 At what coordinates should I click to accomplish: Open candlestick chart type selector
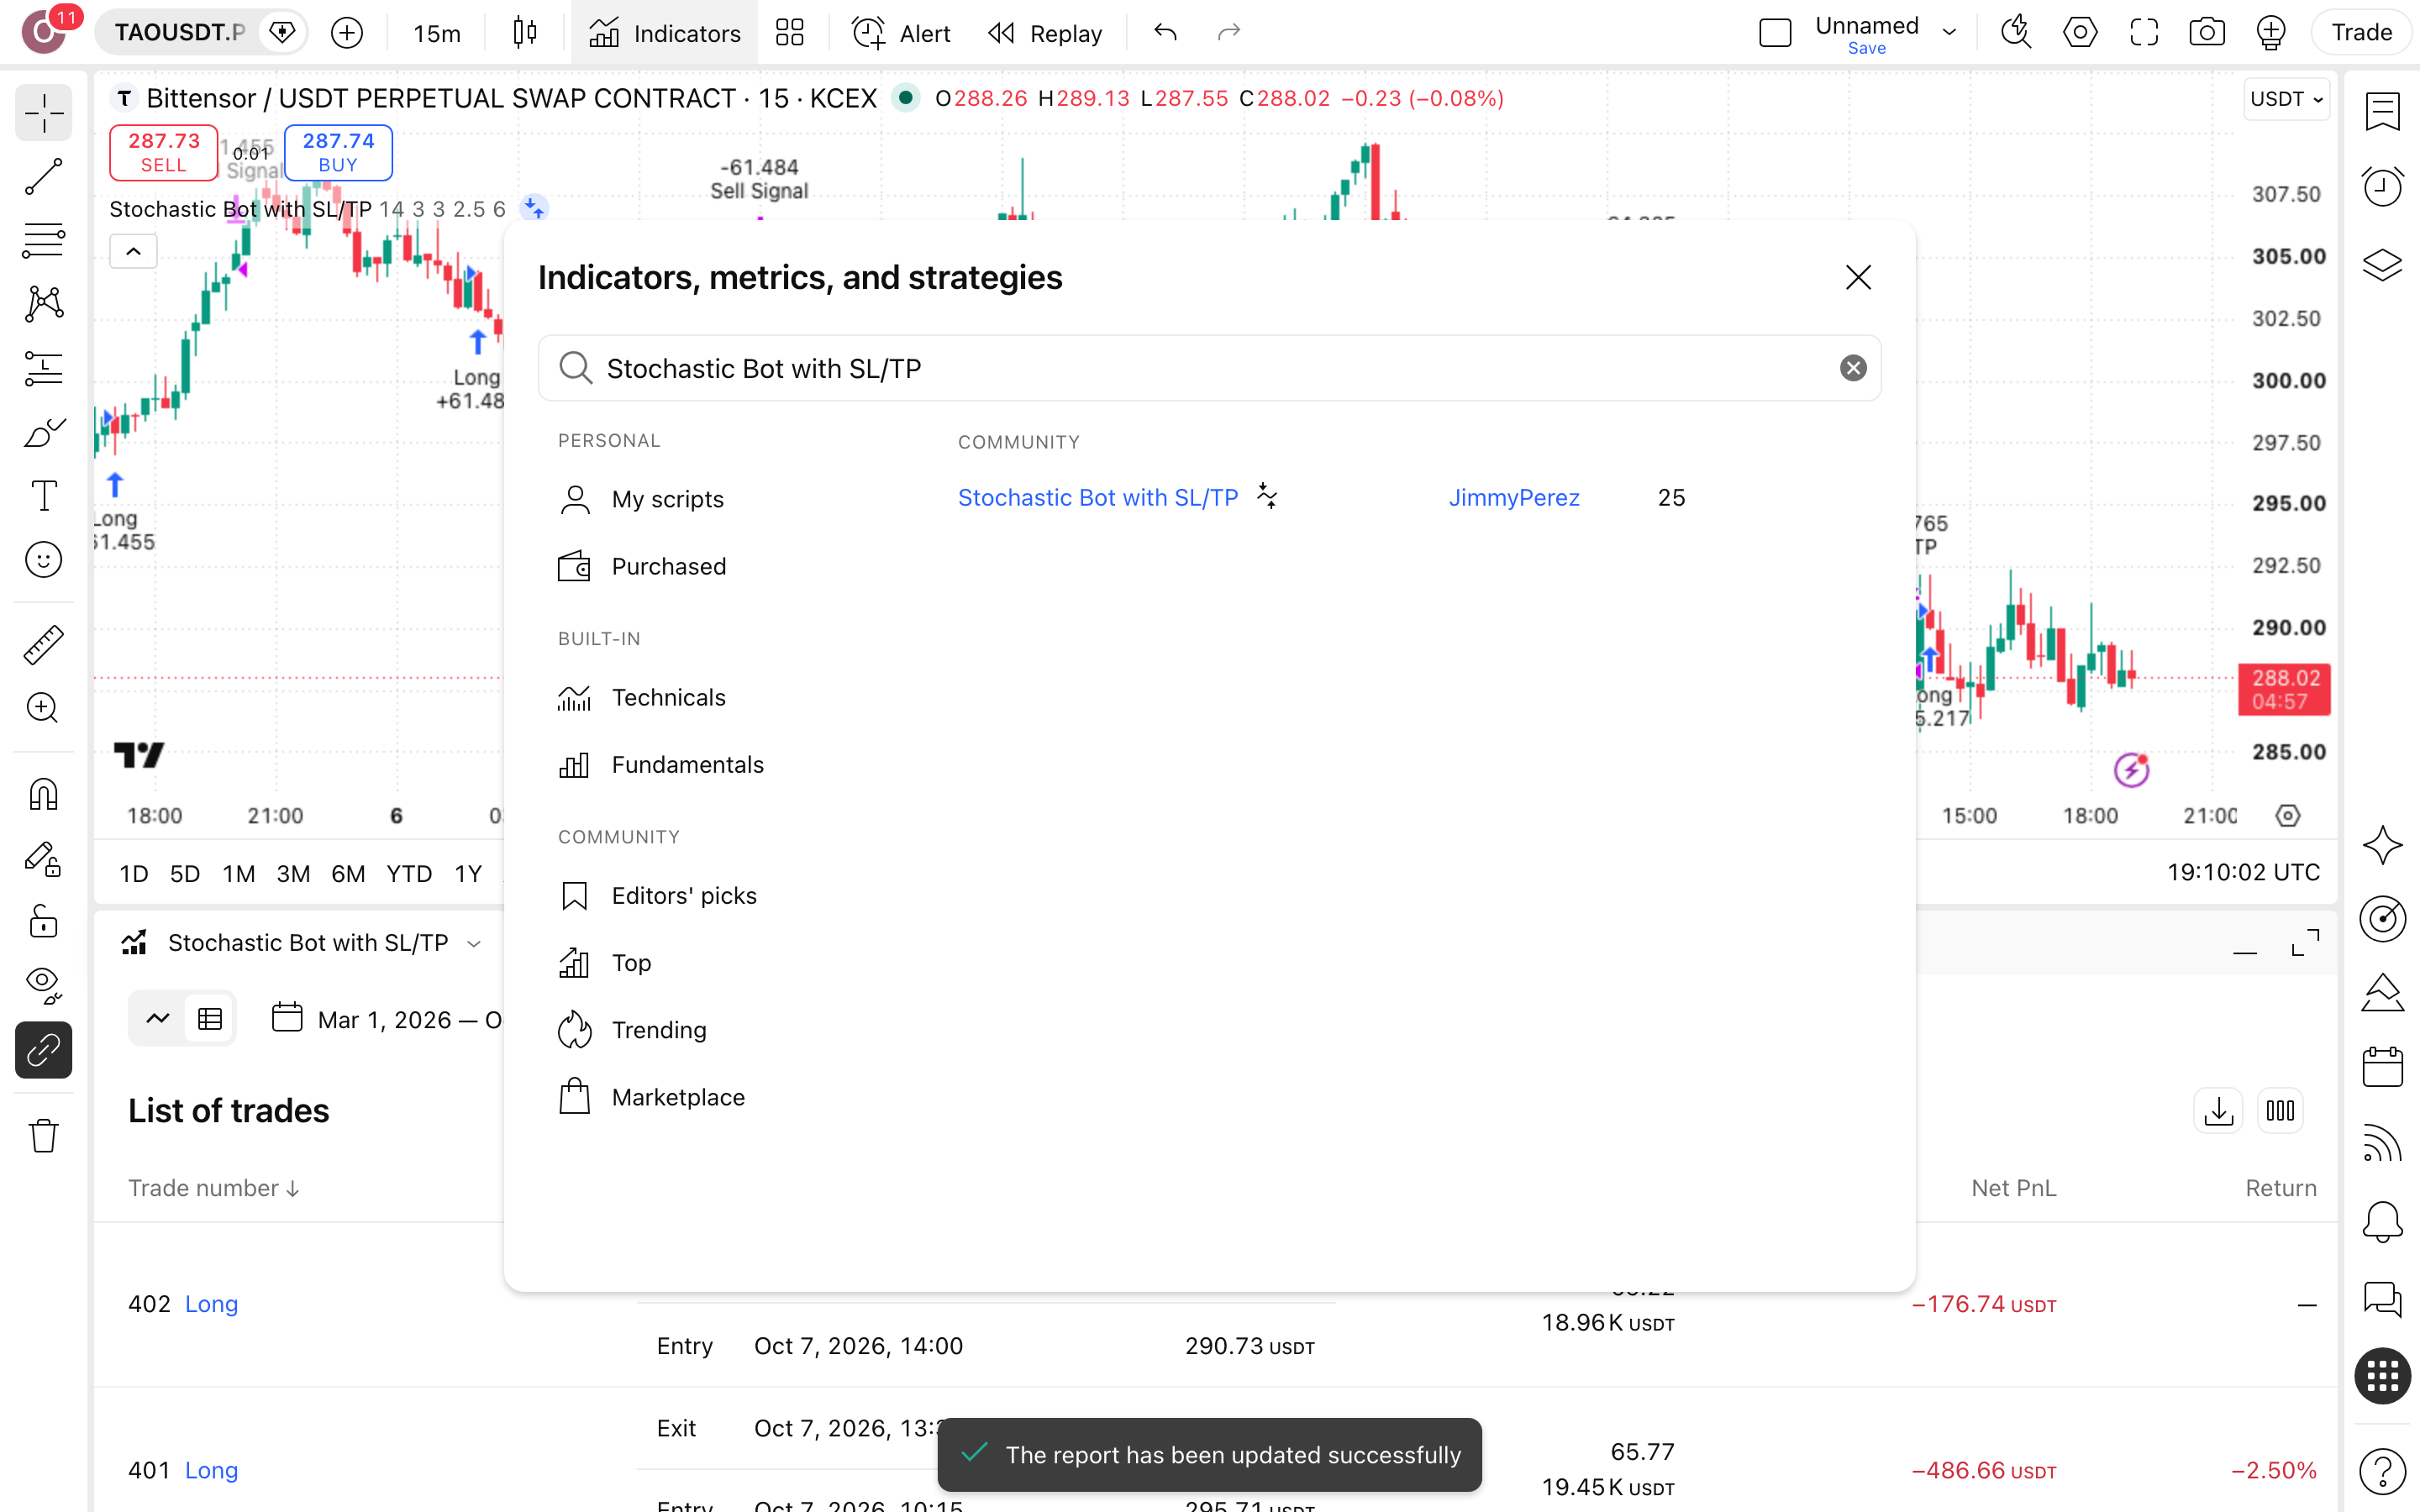[x=525, y=33]
